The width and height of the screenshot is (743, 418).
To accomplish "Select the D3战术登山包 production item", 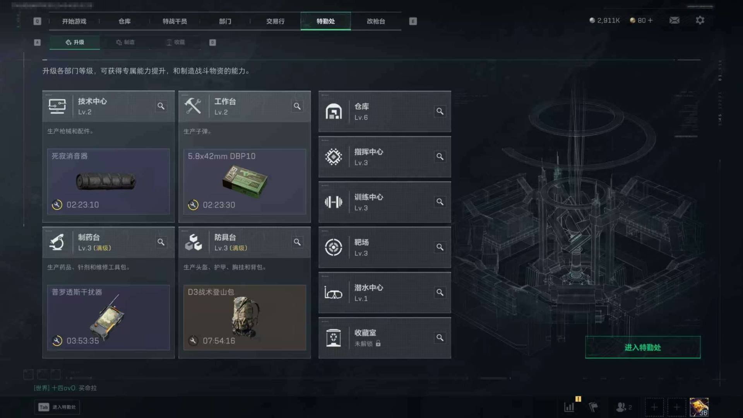I will pos(245,318).
